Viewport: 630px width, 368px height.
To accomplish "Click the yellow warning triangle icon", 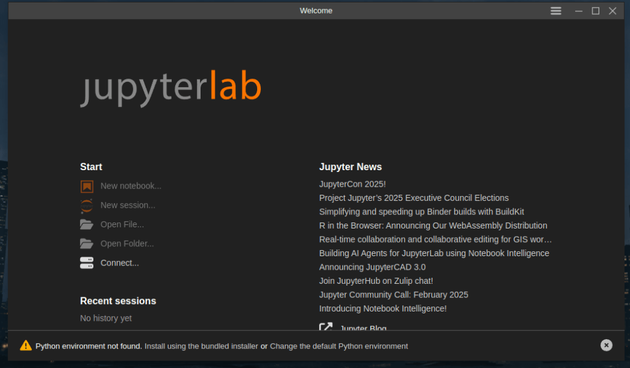I will pos(26,346).
